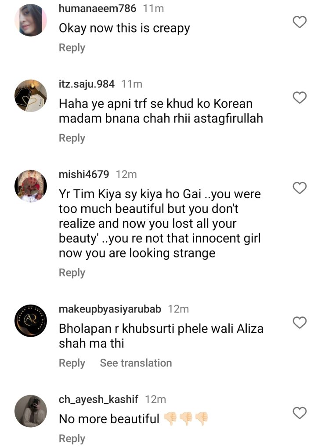Image resolution: width=325 pixels, height=447 pixels.
Task: Open the itz.saju.984 username link
Action: [87, 84]
